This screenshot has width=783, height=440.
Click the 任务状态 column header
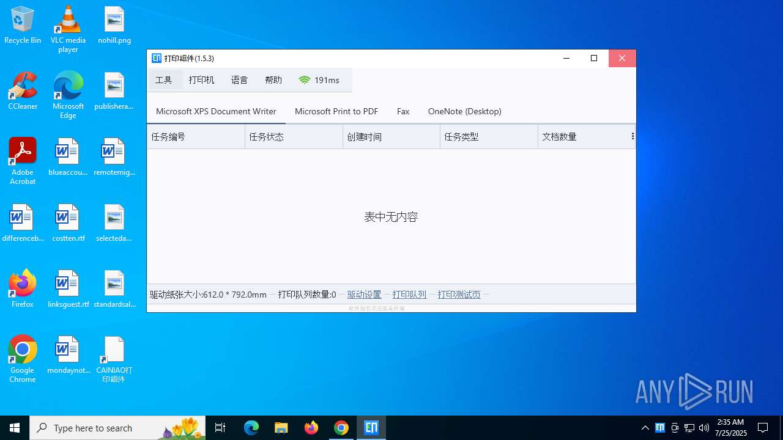(294, 137)
